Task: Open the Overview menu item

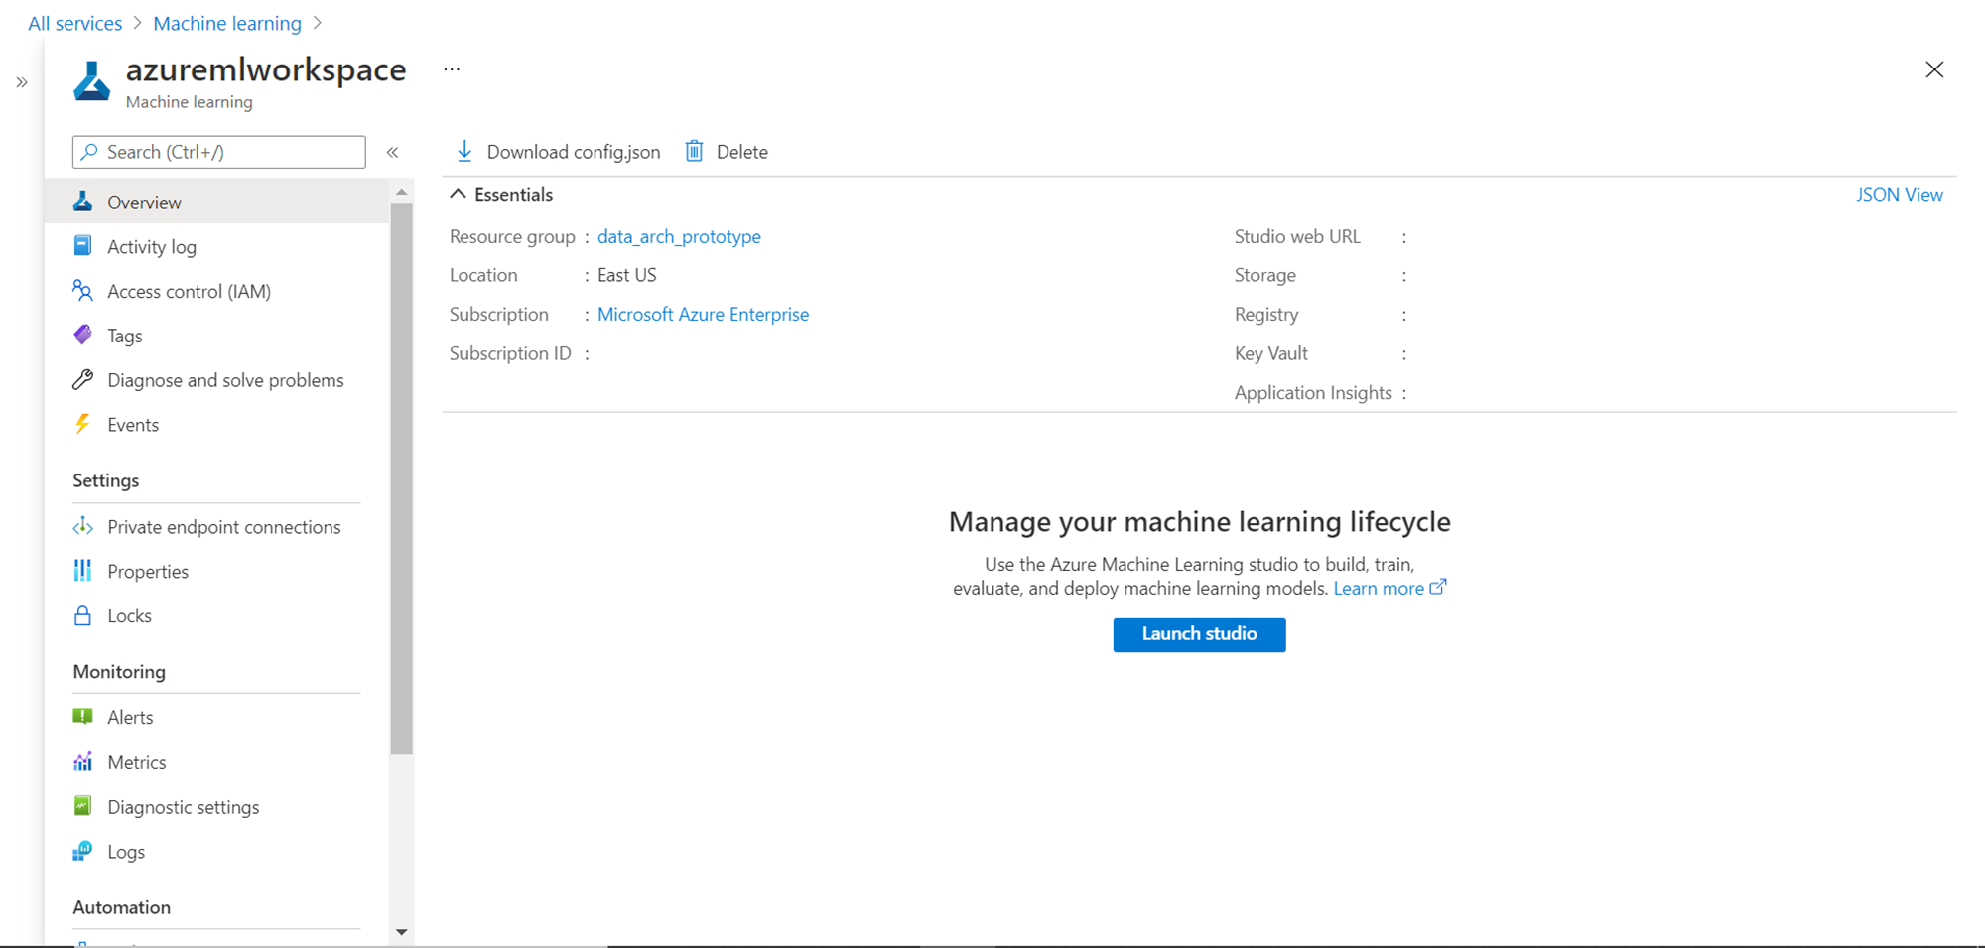Action: tap(216, 202)
